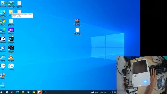Select the yellow folder under the tooltip

(11, 12)
